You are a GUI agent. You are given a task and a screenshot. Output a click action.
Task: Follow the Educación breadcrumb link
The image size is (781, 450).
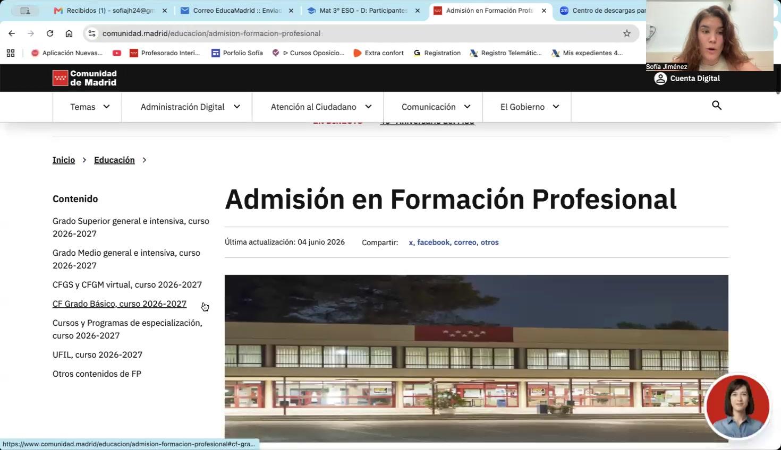tap(114, 160)
